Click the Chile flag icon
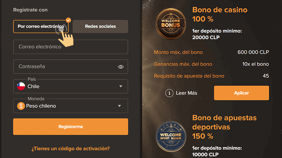This screenshot has height=158, width=282. 21,86
